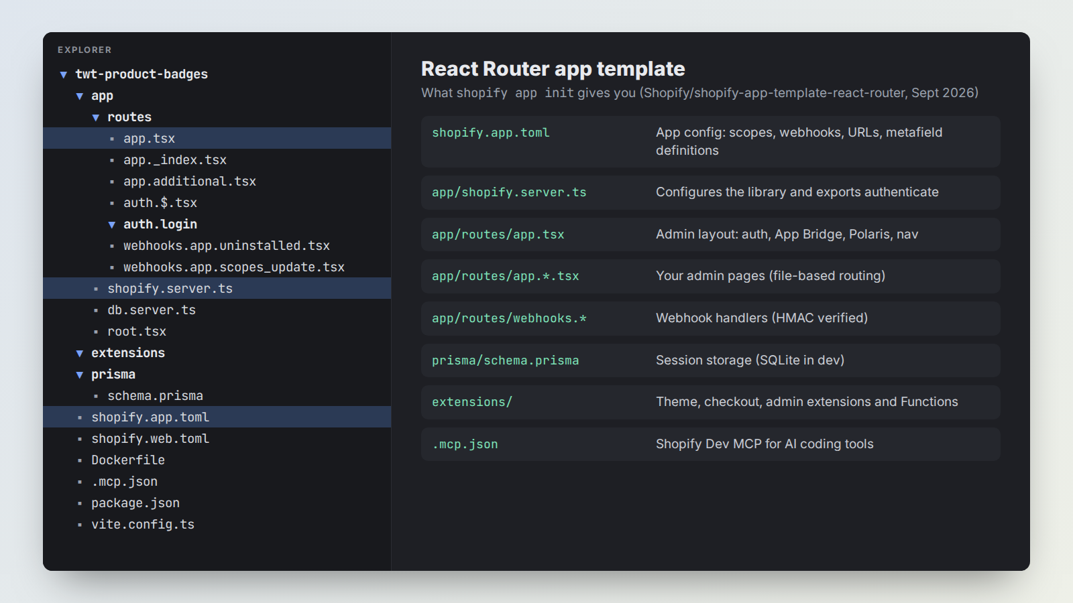Screen dimensions: 1073x603
Task: Open Dockerfile in the explorer
Action: click(x=128, y=460)
